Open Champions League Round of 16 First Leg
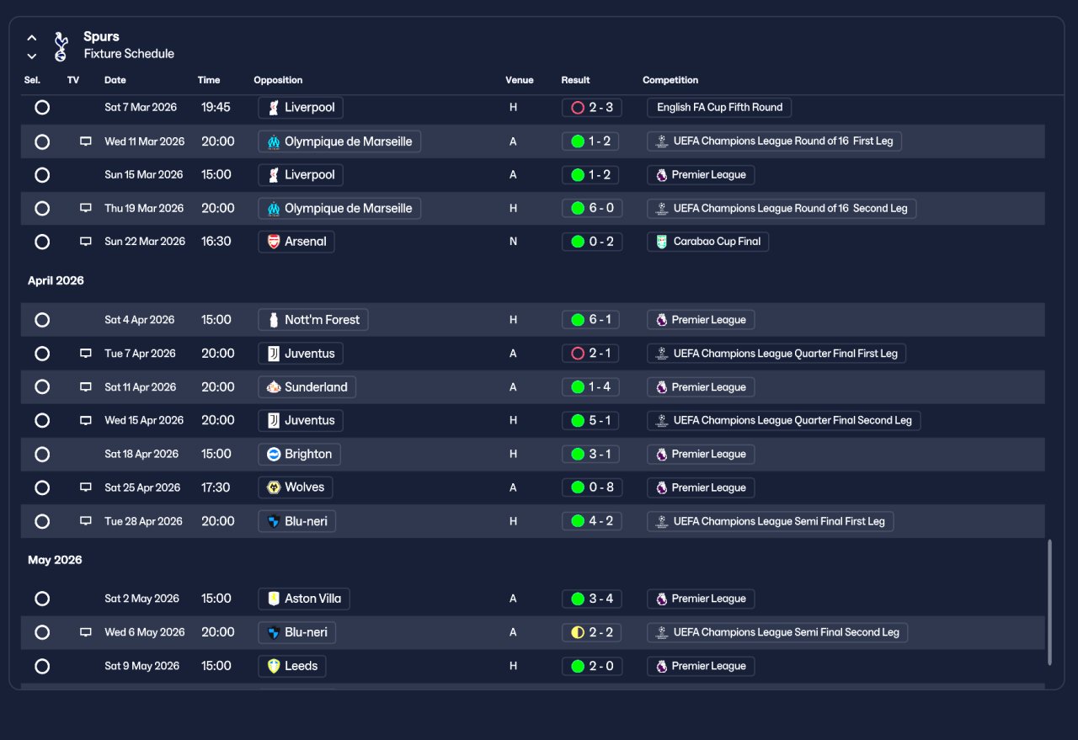The height and width of the screenshot is (740, 1078). pyautogui.click(x=775, y=141)
